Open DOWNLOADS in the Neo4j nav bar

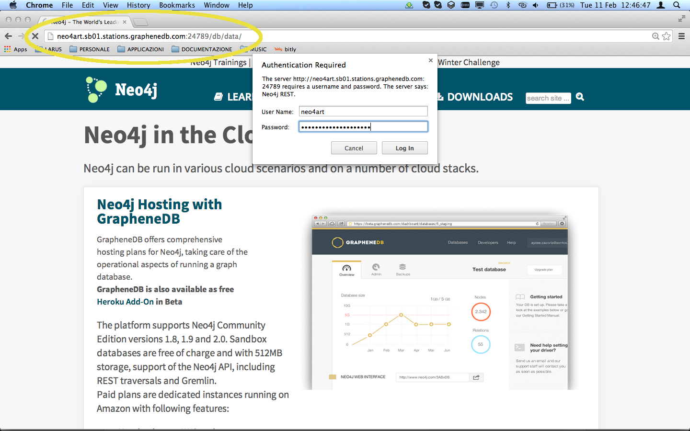[475, 97]
